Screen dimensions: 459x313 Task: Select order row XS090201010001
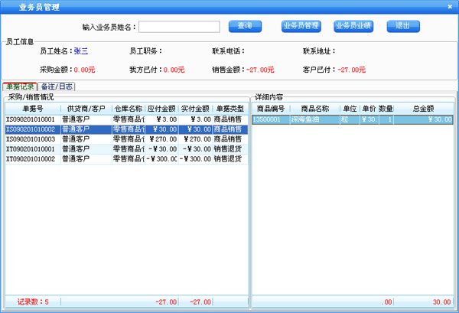[31, 119]
